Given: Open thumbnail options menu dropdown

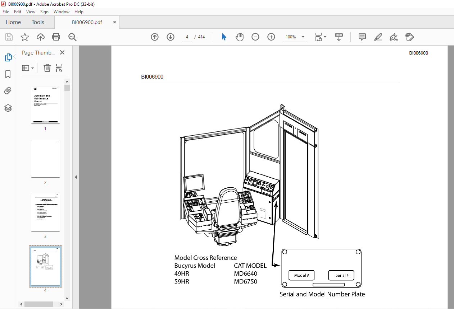Looking at the screenshot, I should click(28, 68).
